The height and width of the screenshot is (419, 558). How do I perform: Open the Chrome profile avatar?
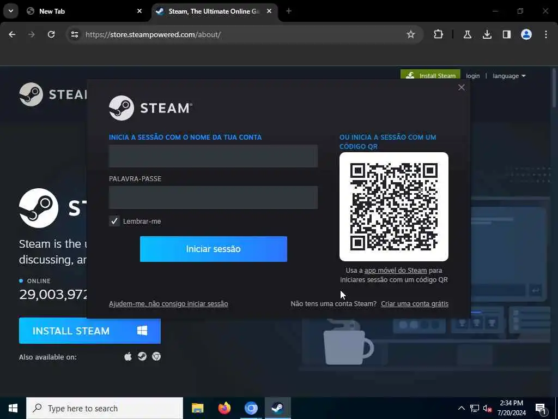pos(526,34)
